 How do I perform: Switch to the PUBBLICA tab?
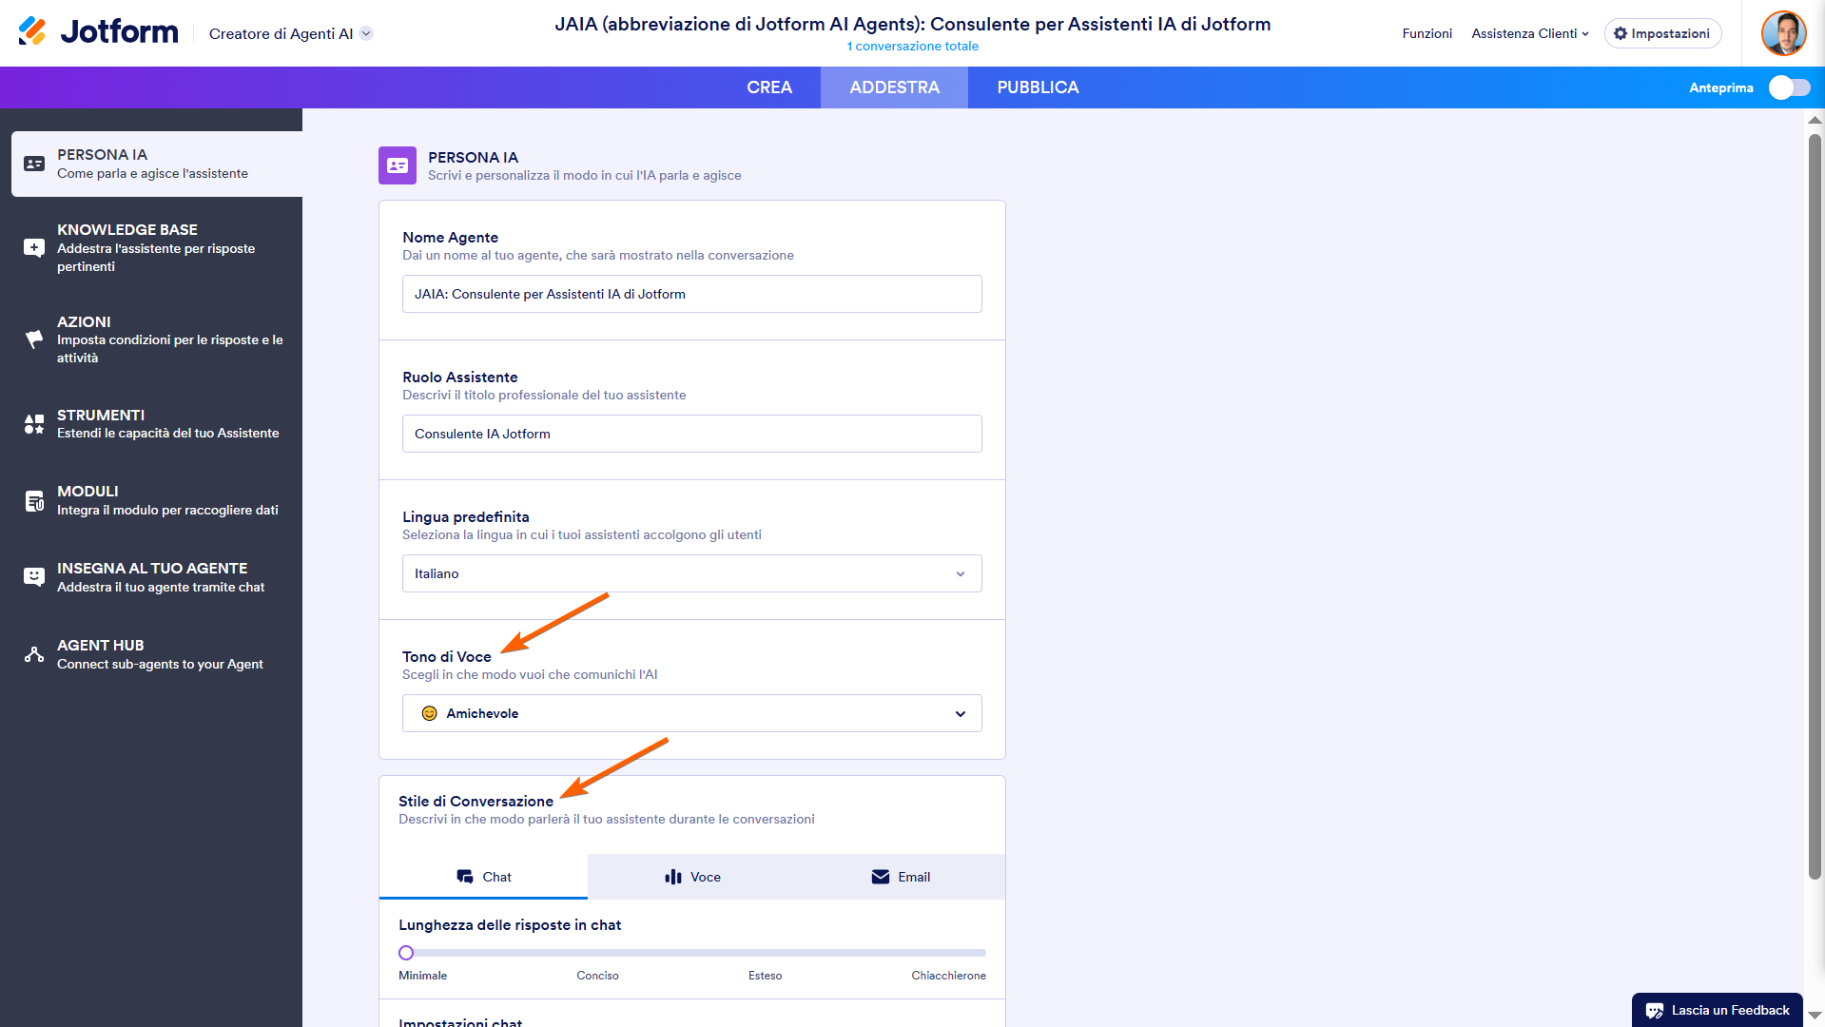tap(1037, 87)
